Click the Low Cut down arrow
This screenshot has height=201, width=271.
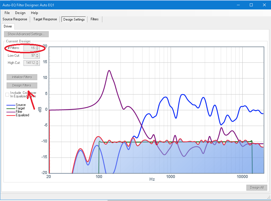coord(38,57)
